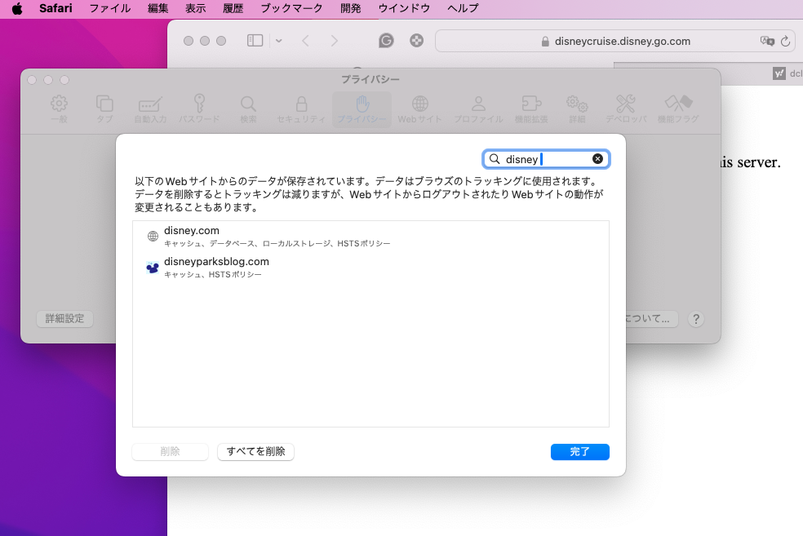This screenshot has height=536, width=803.
Task: Click the help question mark button
Action: coord(696,319)
